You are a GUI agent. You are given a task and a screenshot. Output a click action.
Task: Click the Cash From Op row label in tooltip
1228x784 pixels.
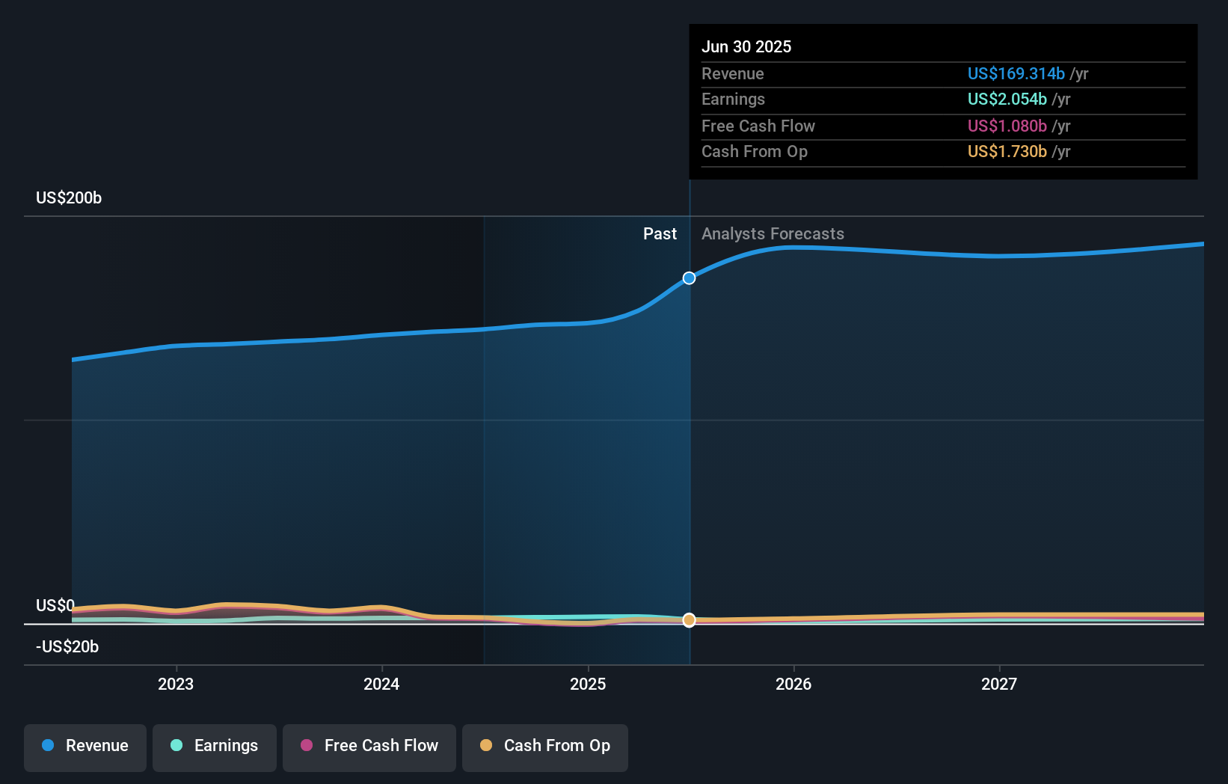[755, 151]
